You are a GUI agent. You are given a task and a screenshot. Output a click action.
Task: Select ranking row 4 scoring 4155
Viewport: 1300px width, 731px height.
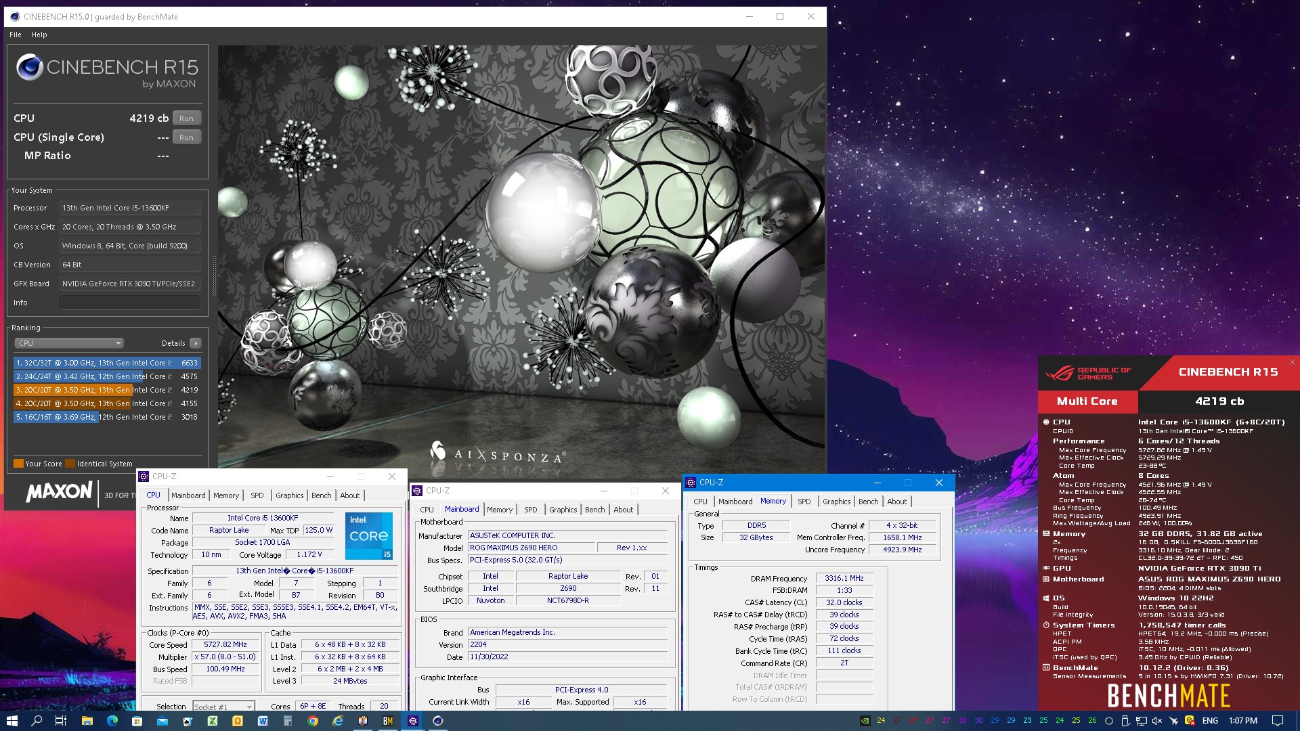(x=107, y=403)
